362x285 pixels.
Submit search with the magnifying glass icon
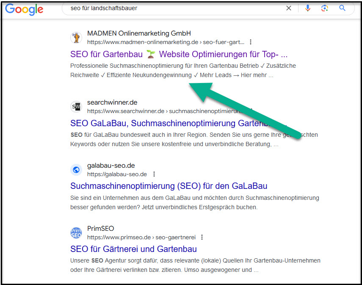tap(342, 8)
